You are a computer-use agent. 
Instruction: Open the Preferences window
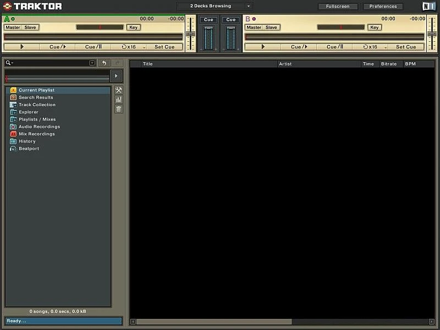click(x=383, y=7)
